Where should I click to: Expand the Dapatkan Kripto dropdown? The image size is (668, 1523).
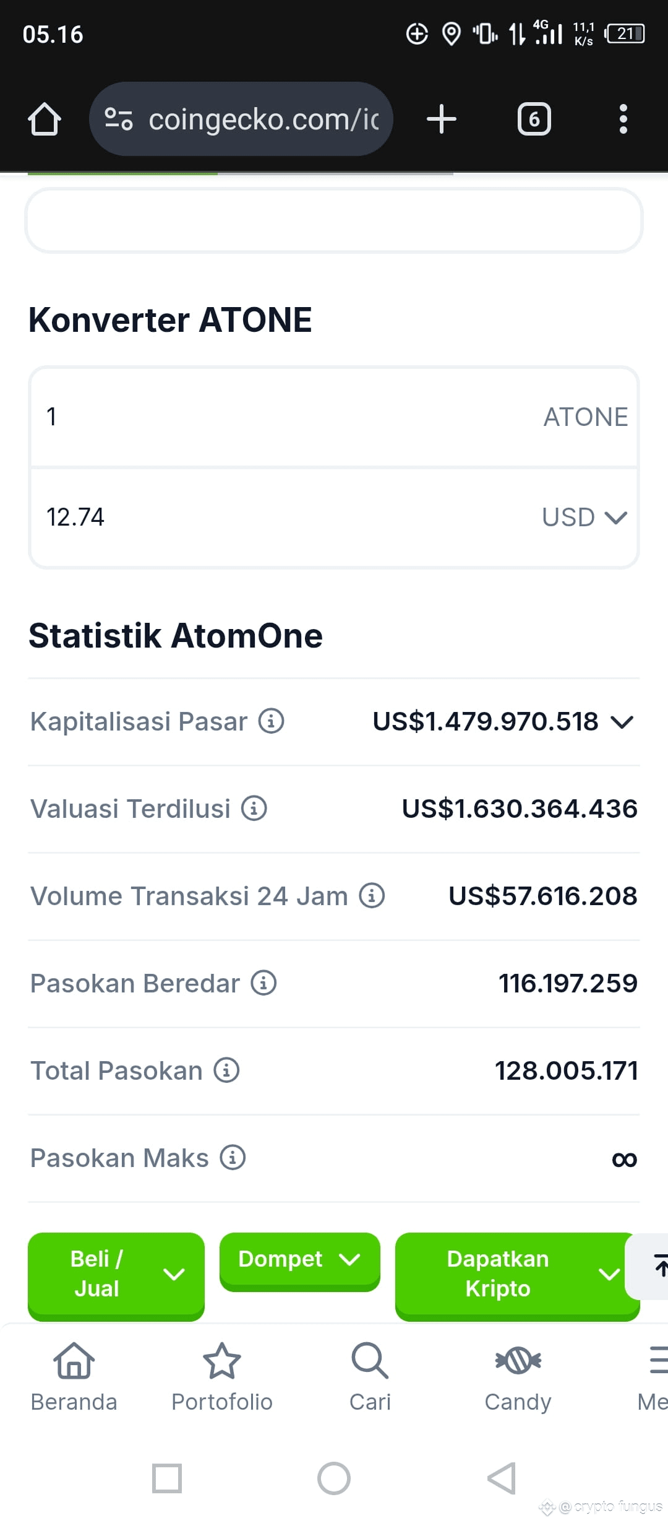coord(517,1274)
